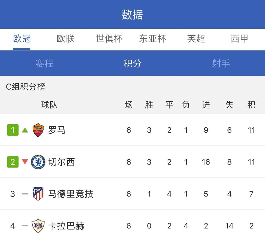The width and height of the screenshot is (265, 241).
Task: Tap the green rank 1 badge
Action: pos(13,130)
